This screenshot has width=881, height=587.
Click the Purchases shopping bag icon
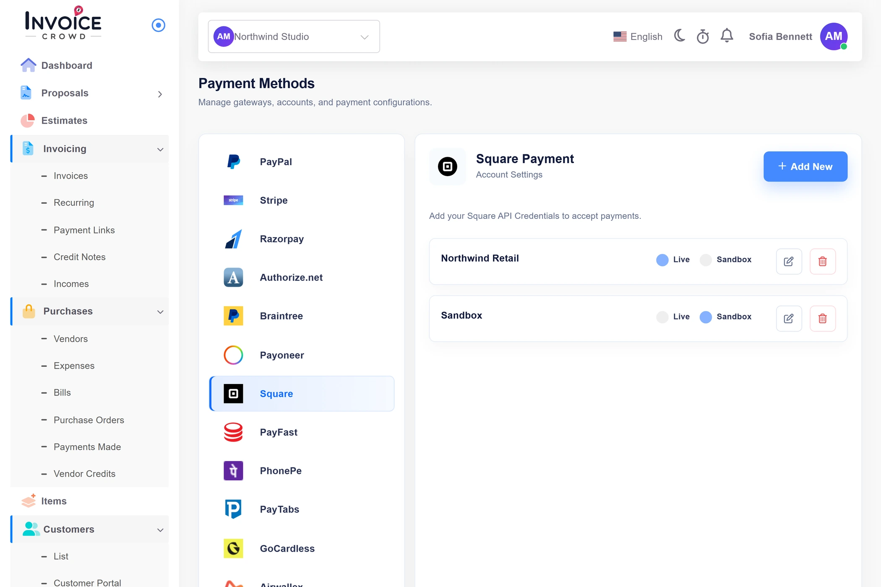[29, 311]
